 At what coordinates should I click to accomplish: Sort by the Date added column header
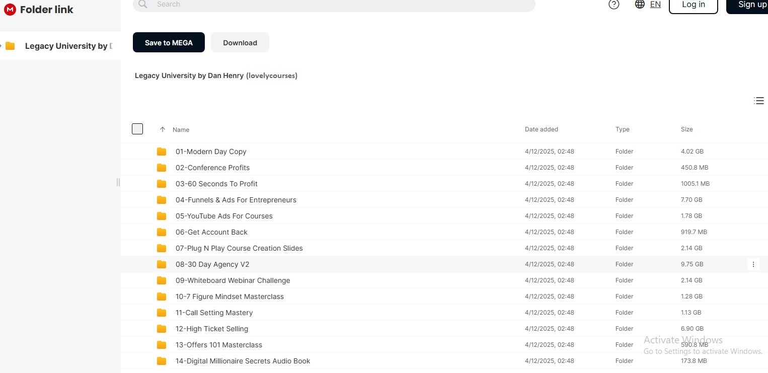pos(541,129)
